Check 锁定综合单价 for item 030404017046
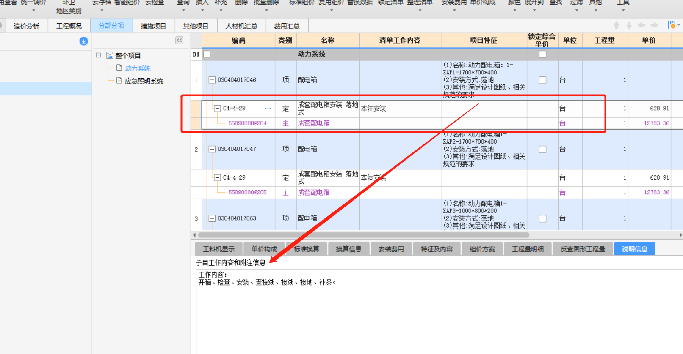Viewport: 683px width, 354px height. 542,80
